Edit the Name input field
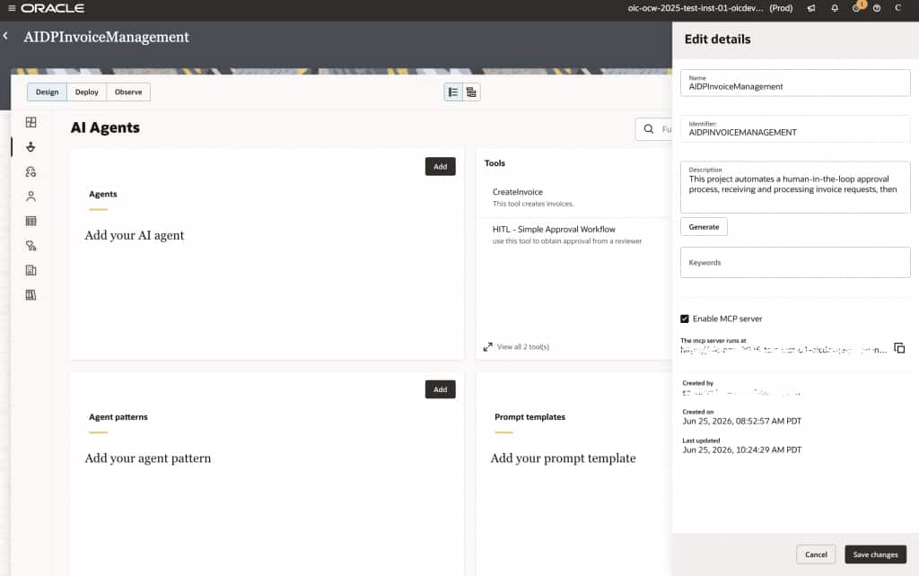Image resolution: width=919 pixels, height=576 pixels. point(795,83)
